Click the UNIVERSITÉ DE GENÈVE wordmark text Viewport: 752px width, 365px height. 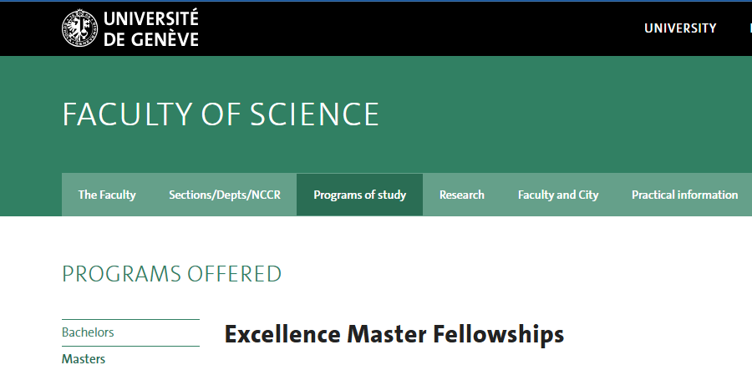tap(151, 28)
